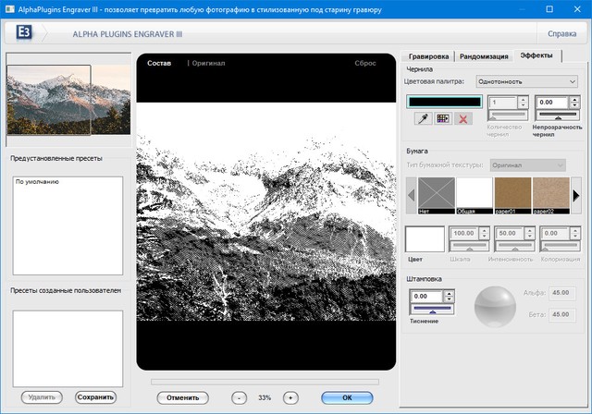
Task: Adjust the Колоризация slider
Action: click(561, 246)
